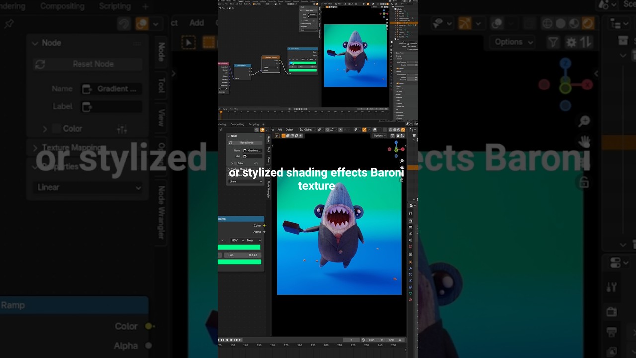Screen dimensions: 636x358
Task: Switch to the Scripting workspace tab, center view
Action: [254, 124]
